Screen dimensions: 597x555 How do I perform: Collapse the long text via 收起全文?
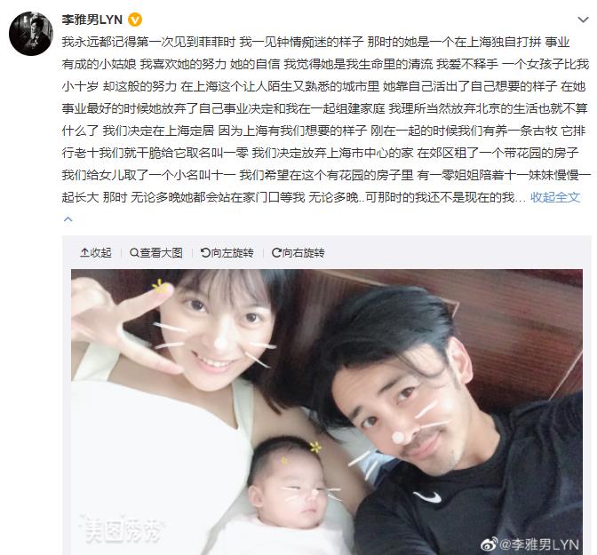(555, 197)
